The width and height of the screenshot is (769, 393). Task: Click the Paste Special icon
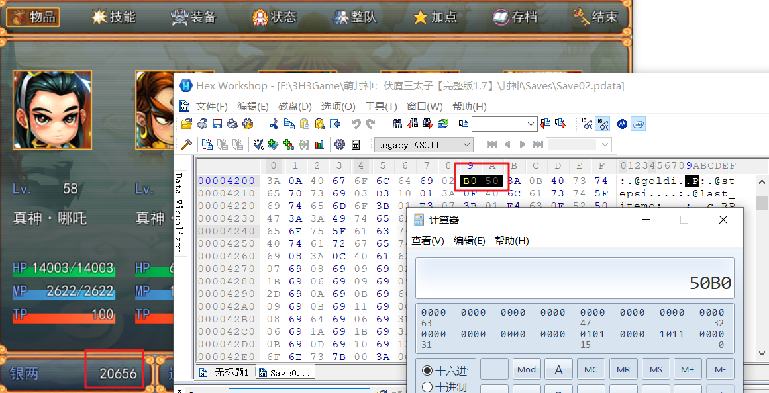[320, 124]
